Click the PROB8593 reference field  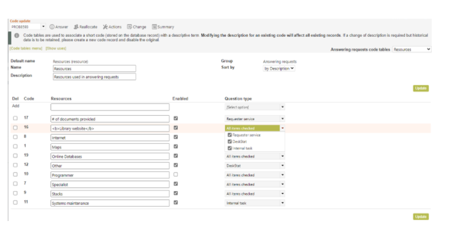coord(26,27)
